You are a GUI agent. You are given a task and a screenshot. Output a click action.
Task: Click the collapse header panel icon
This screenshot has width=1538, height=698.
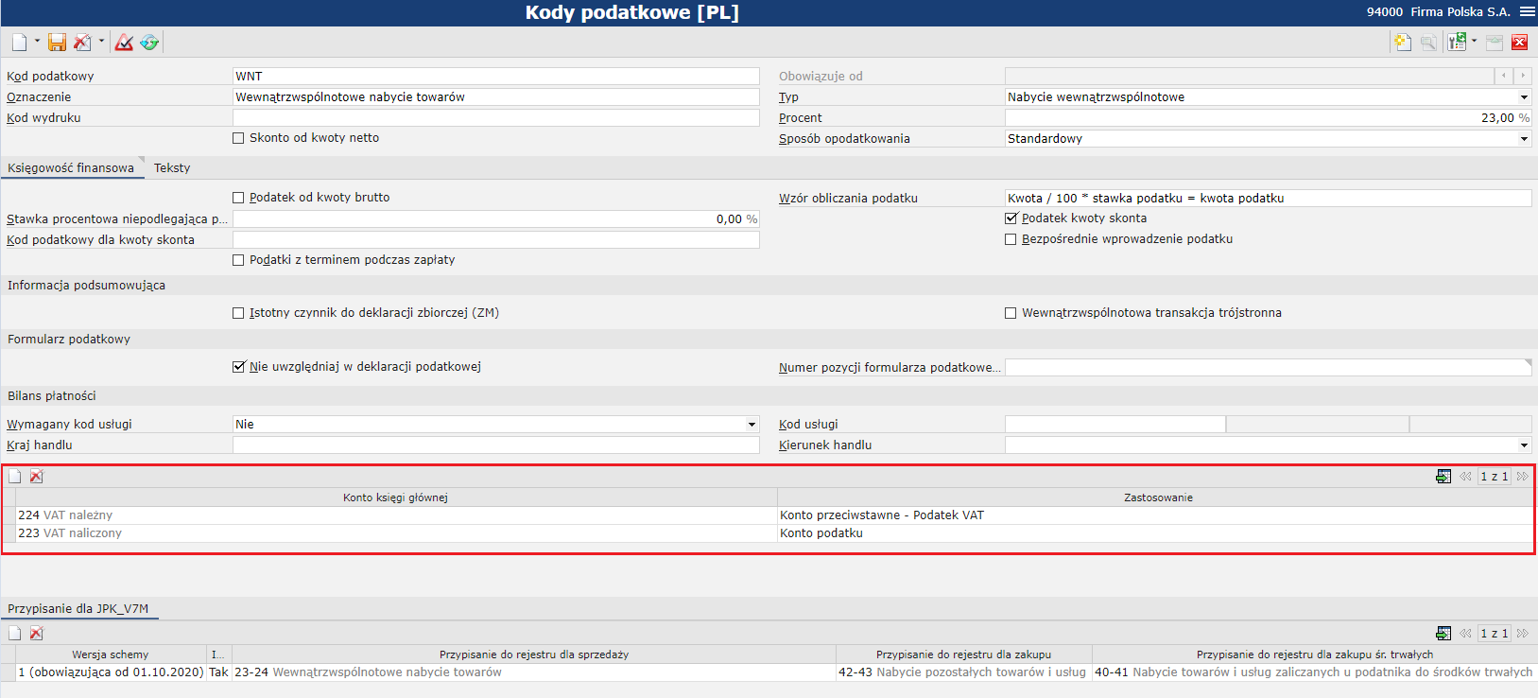(1495, 42)
